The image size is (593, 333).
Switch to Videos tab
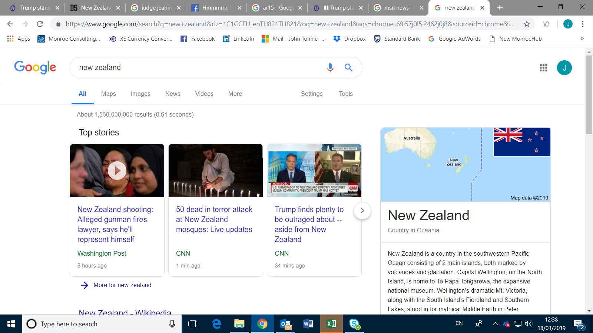(x=204, y=94)
